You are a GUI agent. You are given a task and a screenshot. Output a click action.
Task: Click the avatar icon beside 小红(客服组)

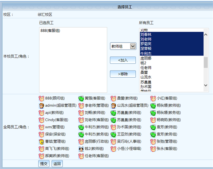point(153,98)
